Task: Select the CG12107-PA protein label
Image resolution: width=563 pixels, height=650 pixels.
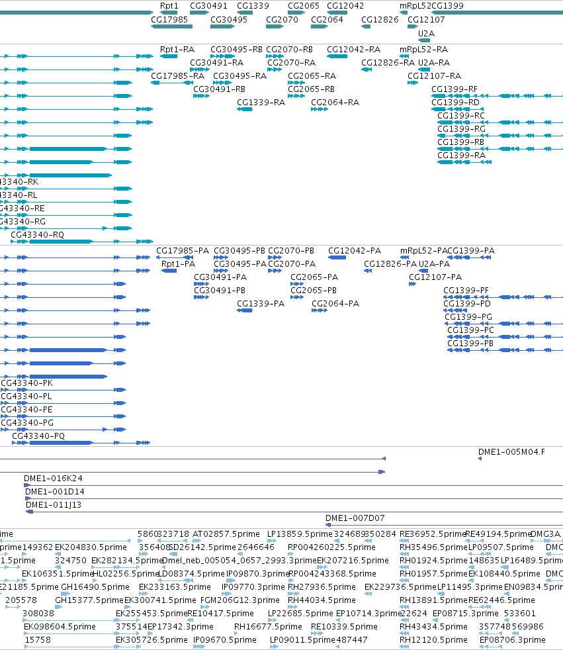Action: point(435,277)
